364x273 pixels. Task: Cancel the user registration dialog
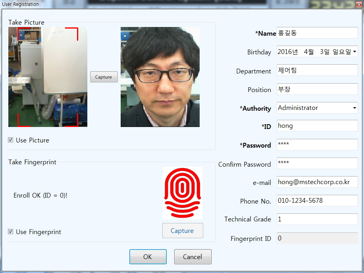(193, 257)
